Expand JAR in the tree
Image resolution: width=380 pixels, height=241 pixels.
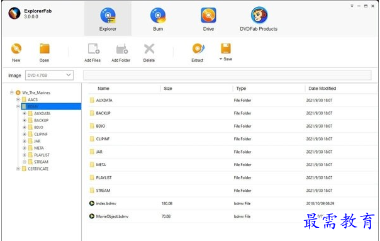coord(25,141)
